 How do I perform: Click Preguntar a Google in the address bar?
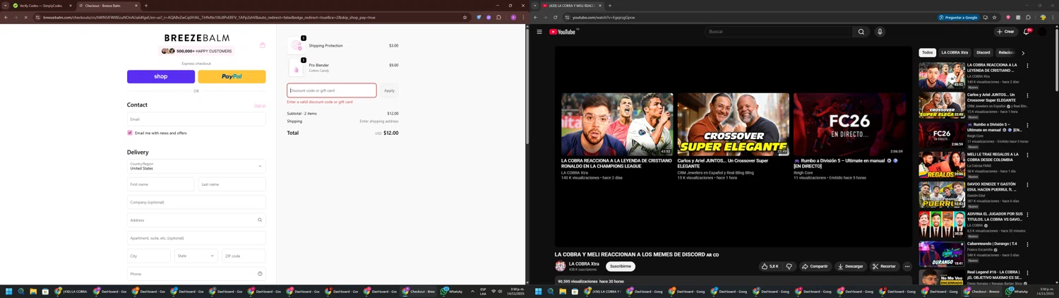click(959, 17)
